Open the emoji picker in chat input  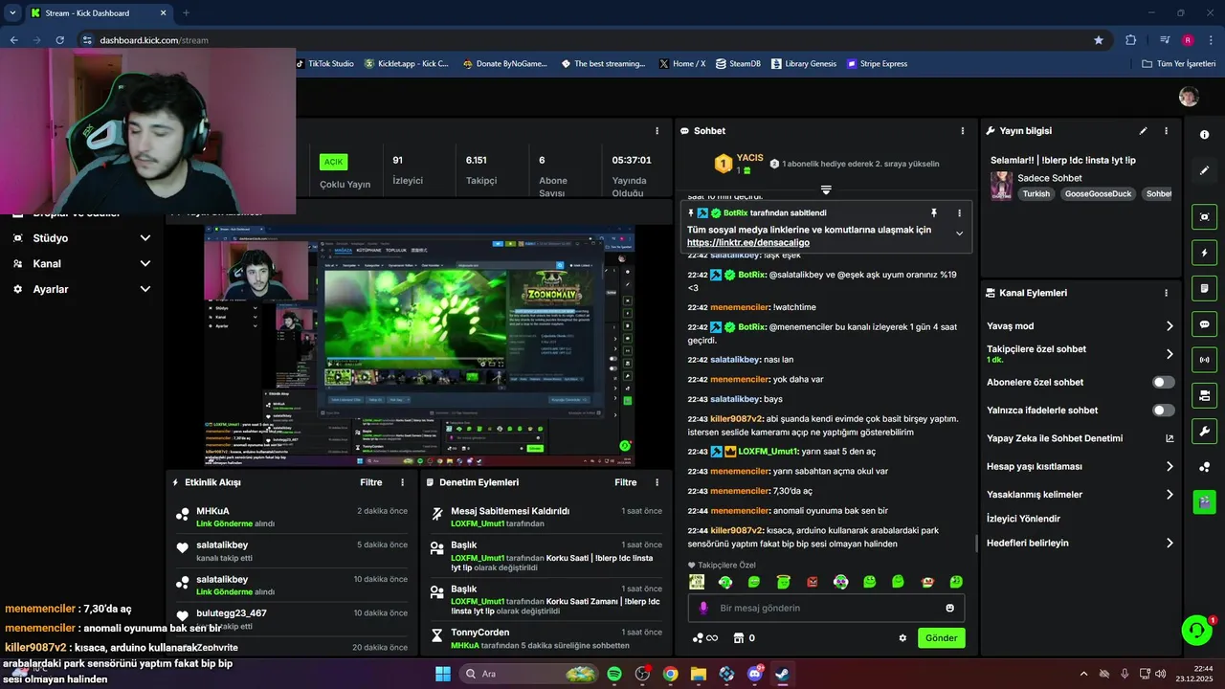[x=949, y=608]
